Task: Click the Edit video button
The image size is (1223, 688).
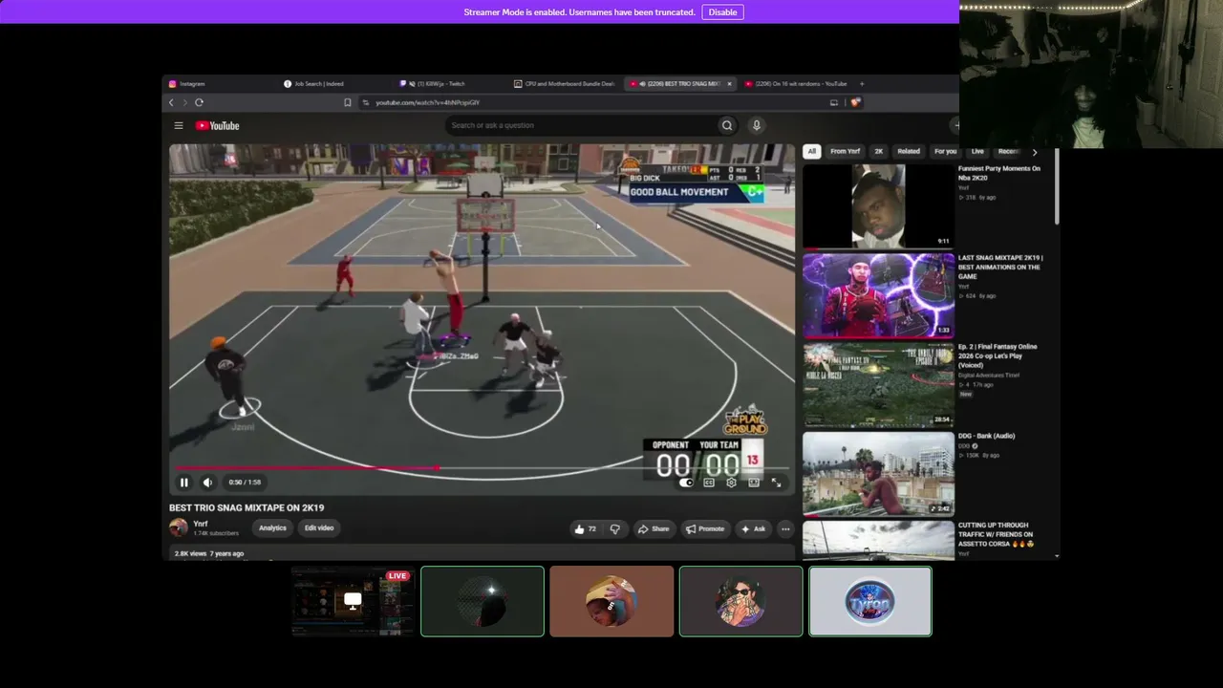Action: [319, 528]
